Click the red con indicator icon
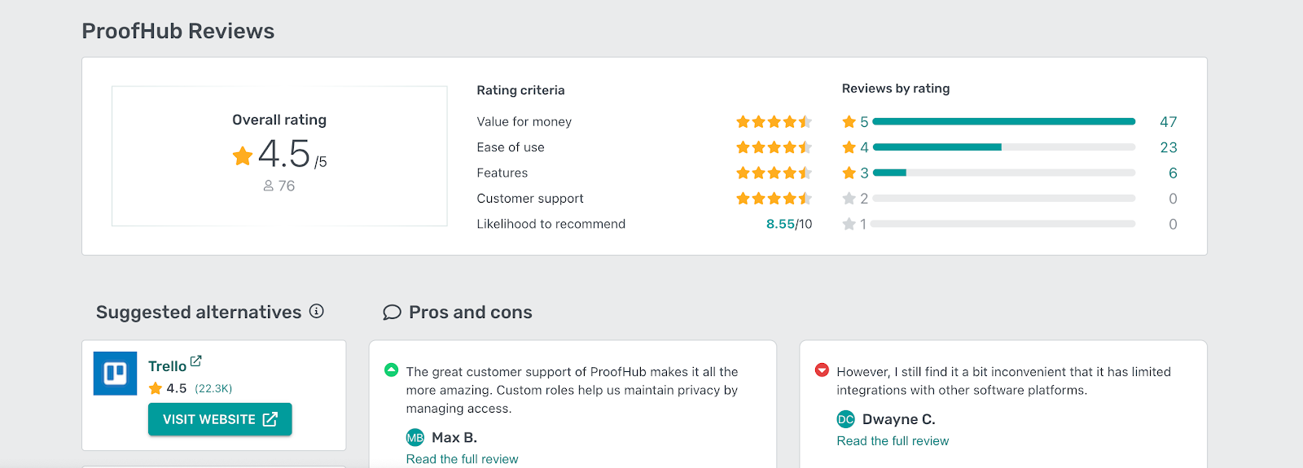 (822, 370)
